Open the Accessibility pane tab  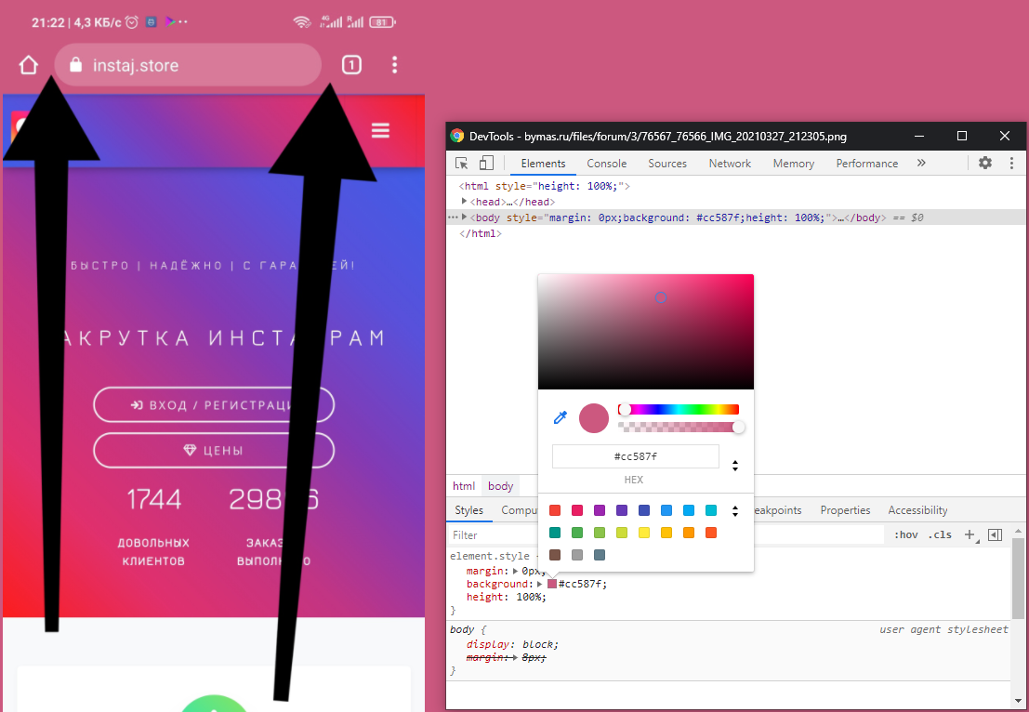917,510
